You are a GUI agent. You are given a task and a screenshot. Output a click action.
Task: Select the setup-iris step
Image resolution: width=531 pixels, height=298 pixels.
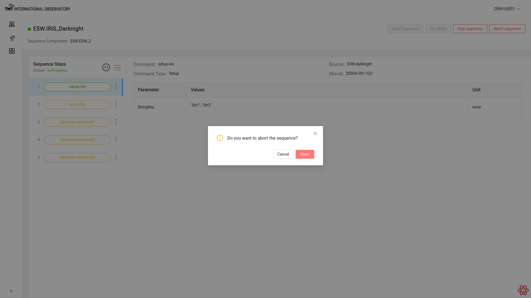point(77,87)
